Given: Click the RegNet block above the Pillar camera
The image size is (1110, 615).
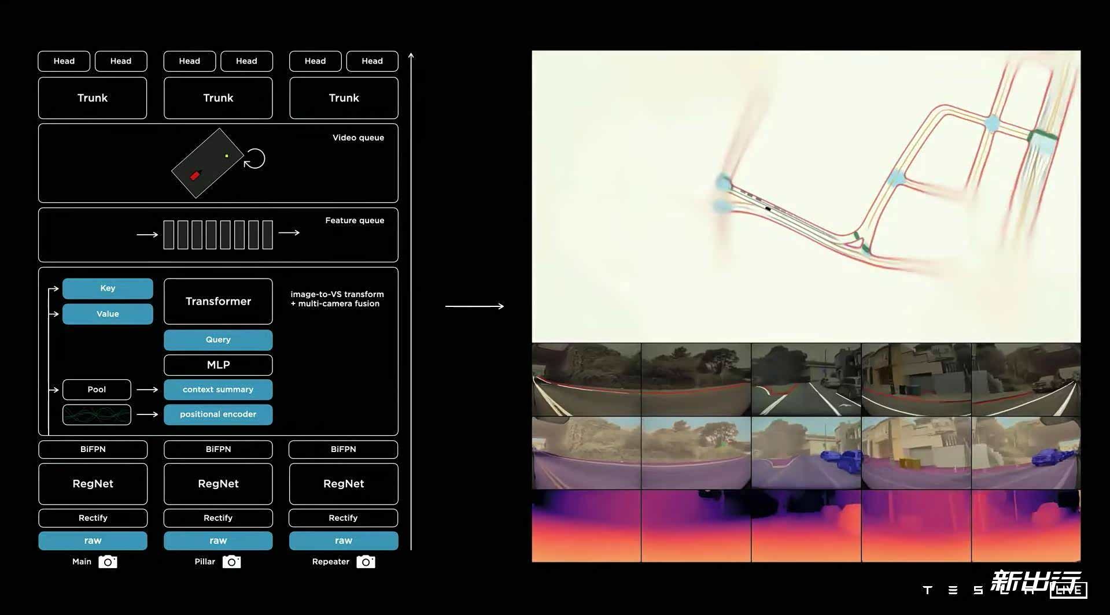Looking at the screenshot, I should point(218,484).
